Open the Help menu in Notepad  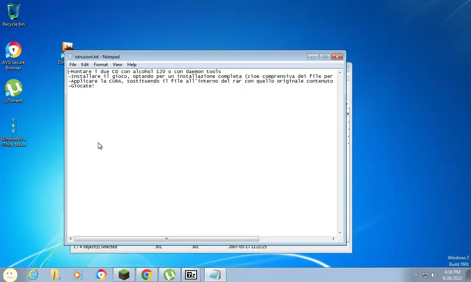pyautogui.click(x=132, y=65)
